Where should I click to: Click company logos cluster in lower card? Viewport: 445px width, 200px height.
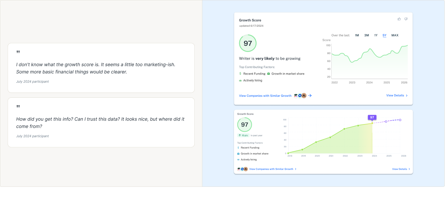click(243, 169)
